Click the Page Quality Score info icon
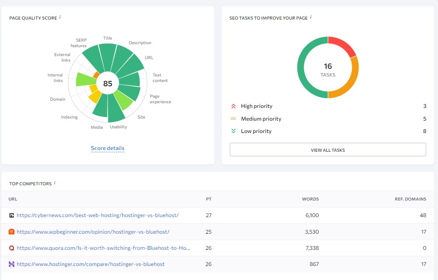Image resolution: width=438 pixels, height=280 pixels. click(x=60, y=17)
